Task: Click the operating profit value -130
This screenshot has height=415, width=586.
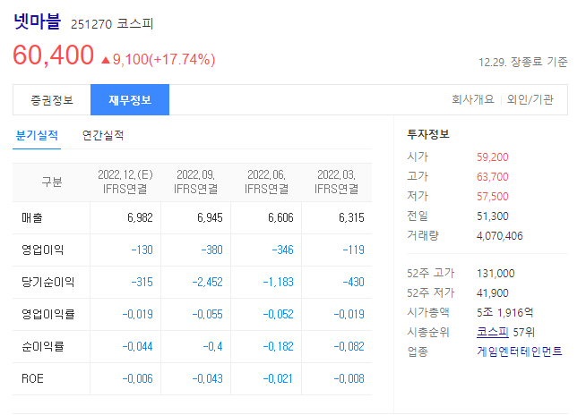Action: [142, 250]
